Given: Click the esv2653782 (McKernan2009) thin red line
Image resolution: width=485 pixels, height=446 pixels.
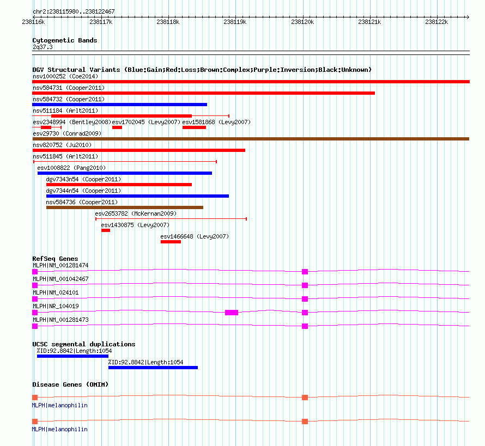Looking at the screenshot, I should (171, 219).
